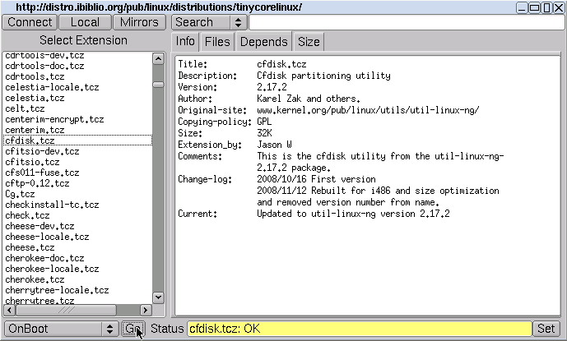This screenshot has width=567, height=341.
Task: Show the Size tab
Action: click(x=309, y=41)
